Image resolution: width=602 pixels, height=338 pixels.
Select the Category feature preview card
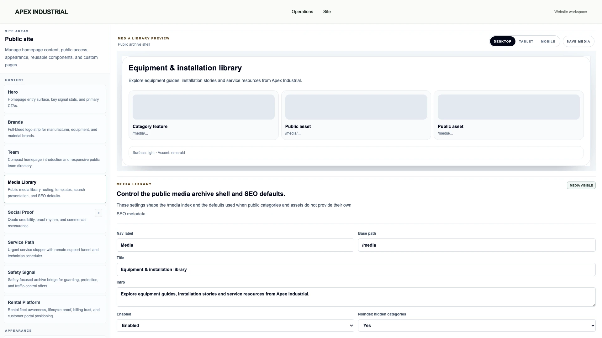coord(203,115)
